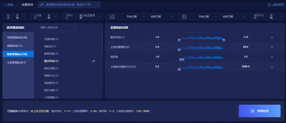
Task: Click the 成交时间 结束日期 field
Action: pyautogui.click(x=228, y=17)
